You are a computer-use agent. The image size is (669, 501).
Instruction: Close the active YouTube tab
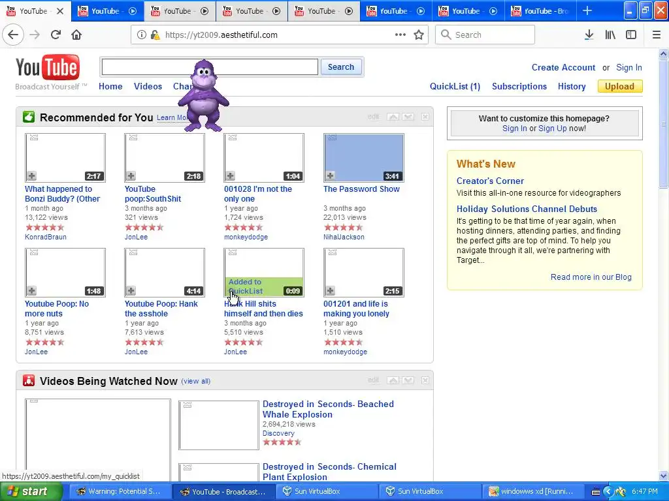60,11
